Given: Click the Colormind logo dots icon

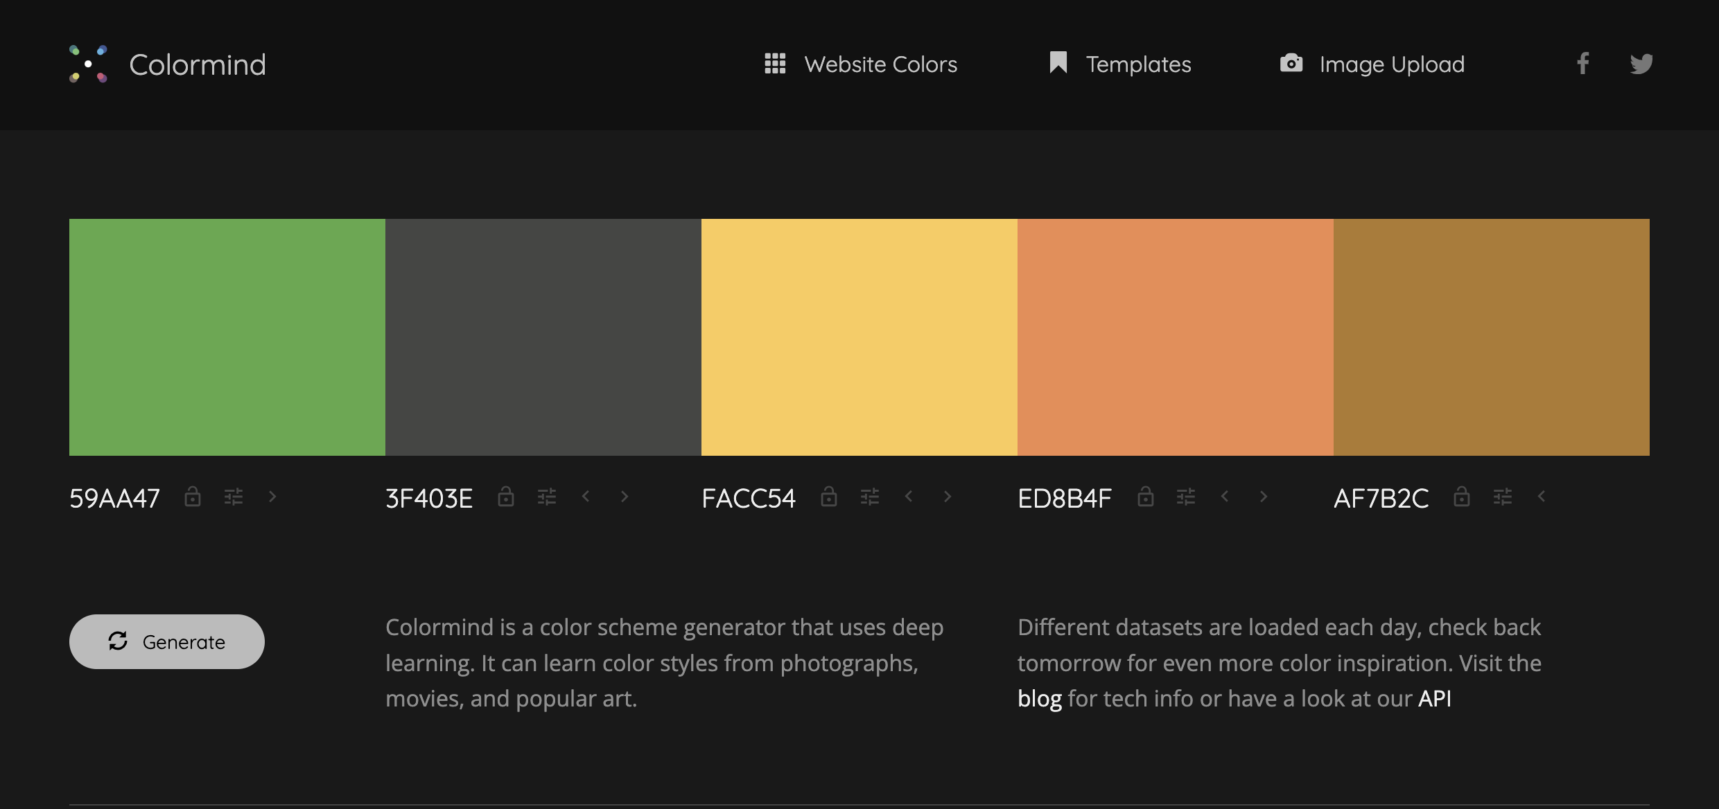Looking at the screenshot, I should point(89,64).
